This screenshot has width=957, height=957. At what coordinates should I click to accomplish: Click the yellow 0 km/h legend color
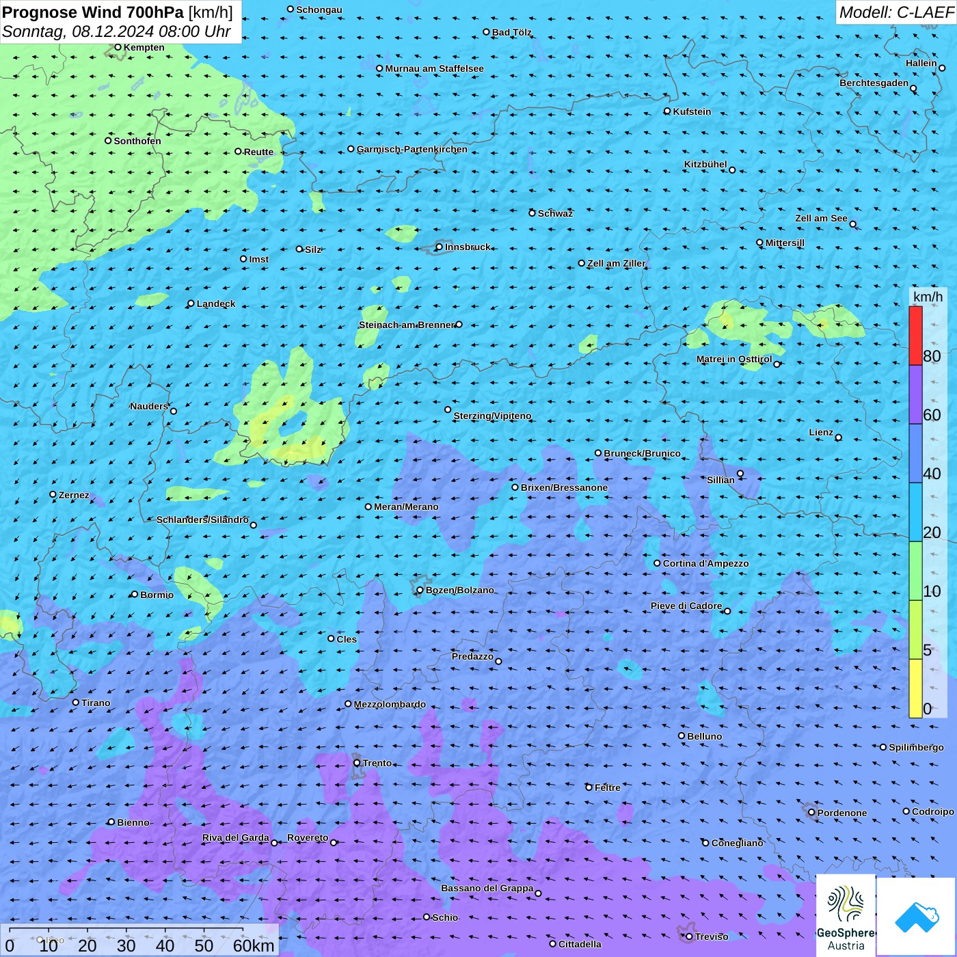click(915, 688)
